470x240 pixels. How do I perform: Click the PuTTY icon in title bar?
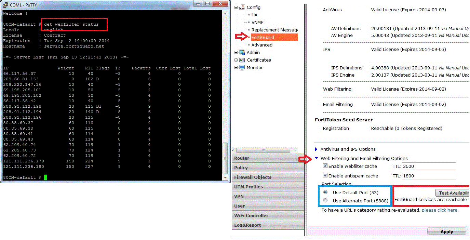click(x=5, y=5)
